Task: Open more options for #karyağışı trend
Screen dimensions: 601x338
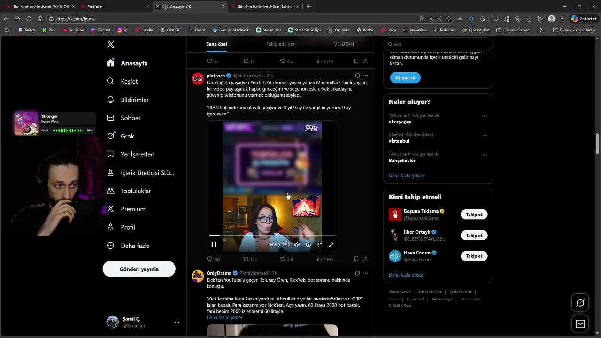Action: coord(485,116)
